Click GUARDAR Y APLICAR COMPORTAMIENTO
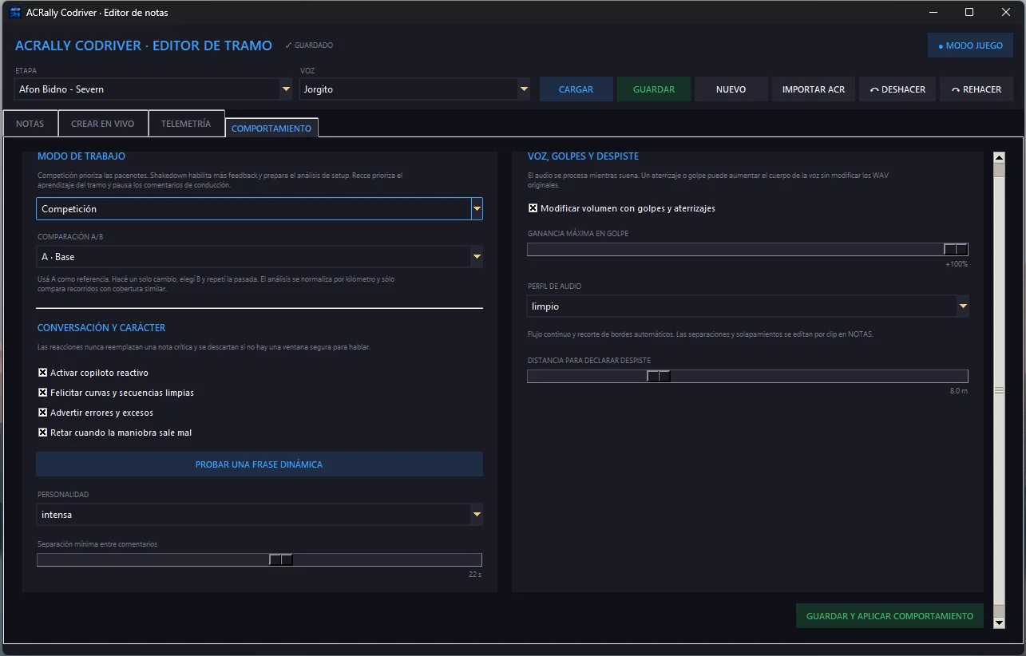 [889, 616]
